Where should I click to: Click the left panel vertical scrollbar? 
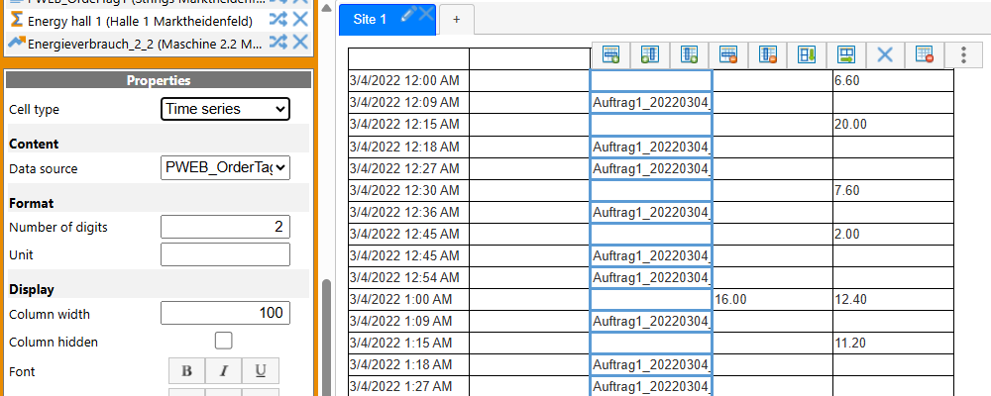pyautogui.click(x=326, y=337)
